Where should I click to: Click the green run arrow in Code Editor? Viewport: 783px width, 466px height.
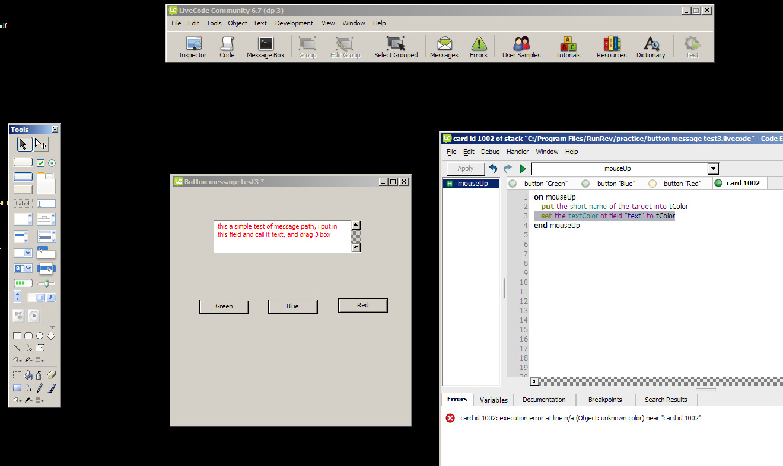coord(523,169)
